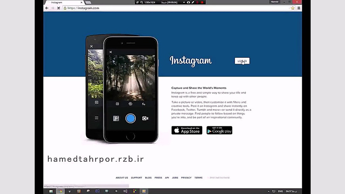The width and height of the screenshot is (345, 194).
Task: Click the lock icon in address bar
Action: [65, 8]
